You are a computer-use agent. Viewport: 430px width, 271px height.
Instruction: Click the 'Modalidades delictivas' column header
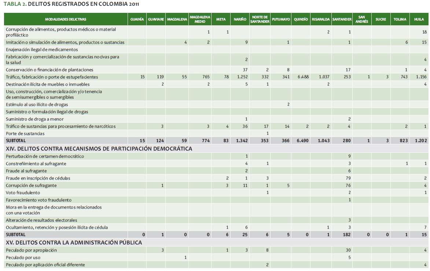66,19
